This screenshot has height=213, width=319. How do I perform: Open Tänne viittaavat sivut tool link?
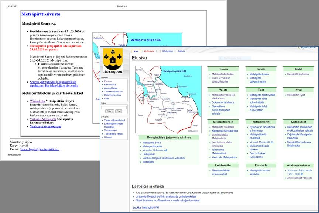tap(114, 120)
